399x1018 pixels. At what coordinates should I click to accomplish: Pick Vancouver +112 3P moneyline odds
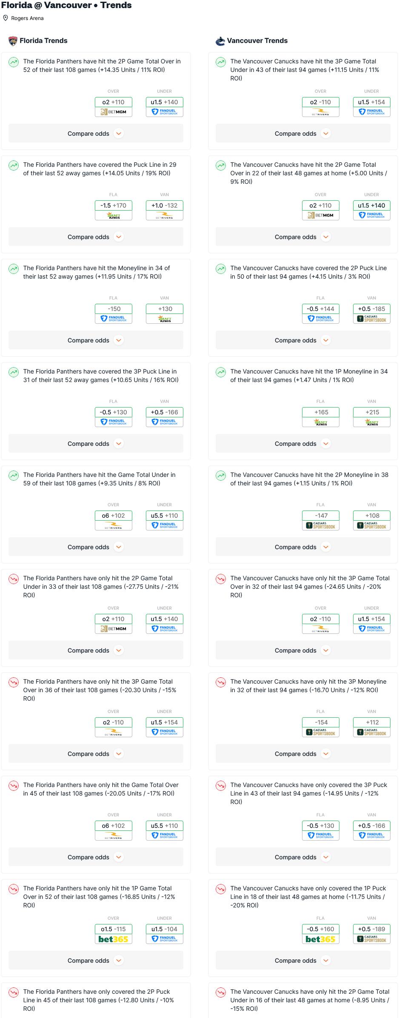coord(372,722)
